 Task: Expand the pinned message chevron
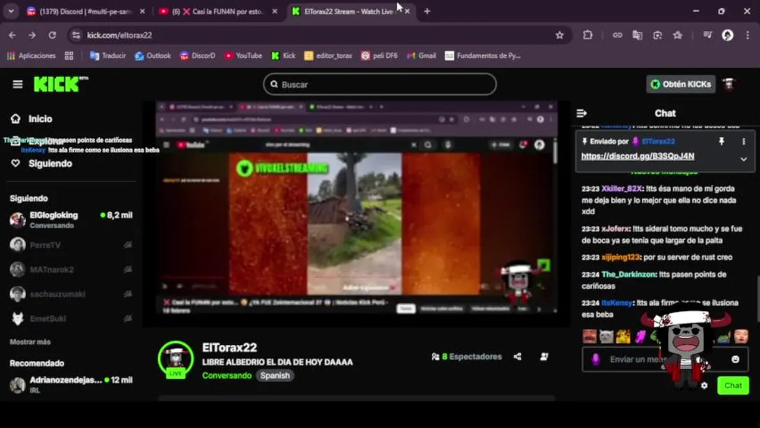click(743, 159)
